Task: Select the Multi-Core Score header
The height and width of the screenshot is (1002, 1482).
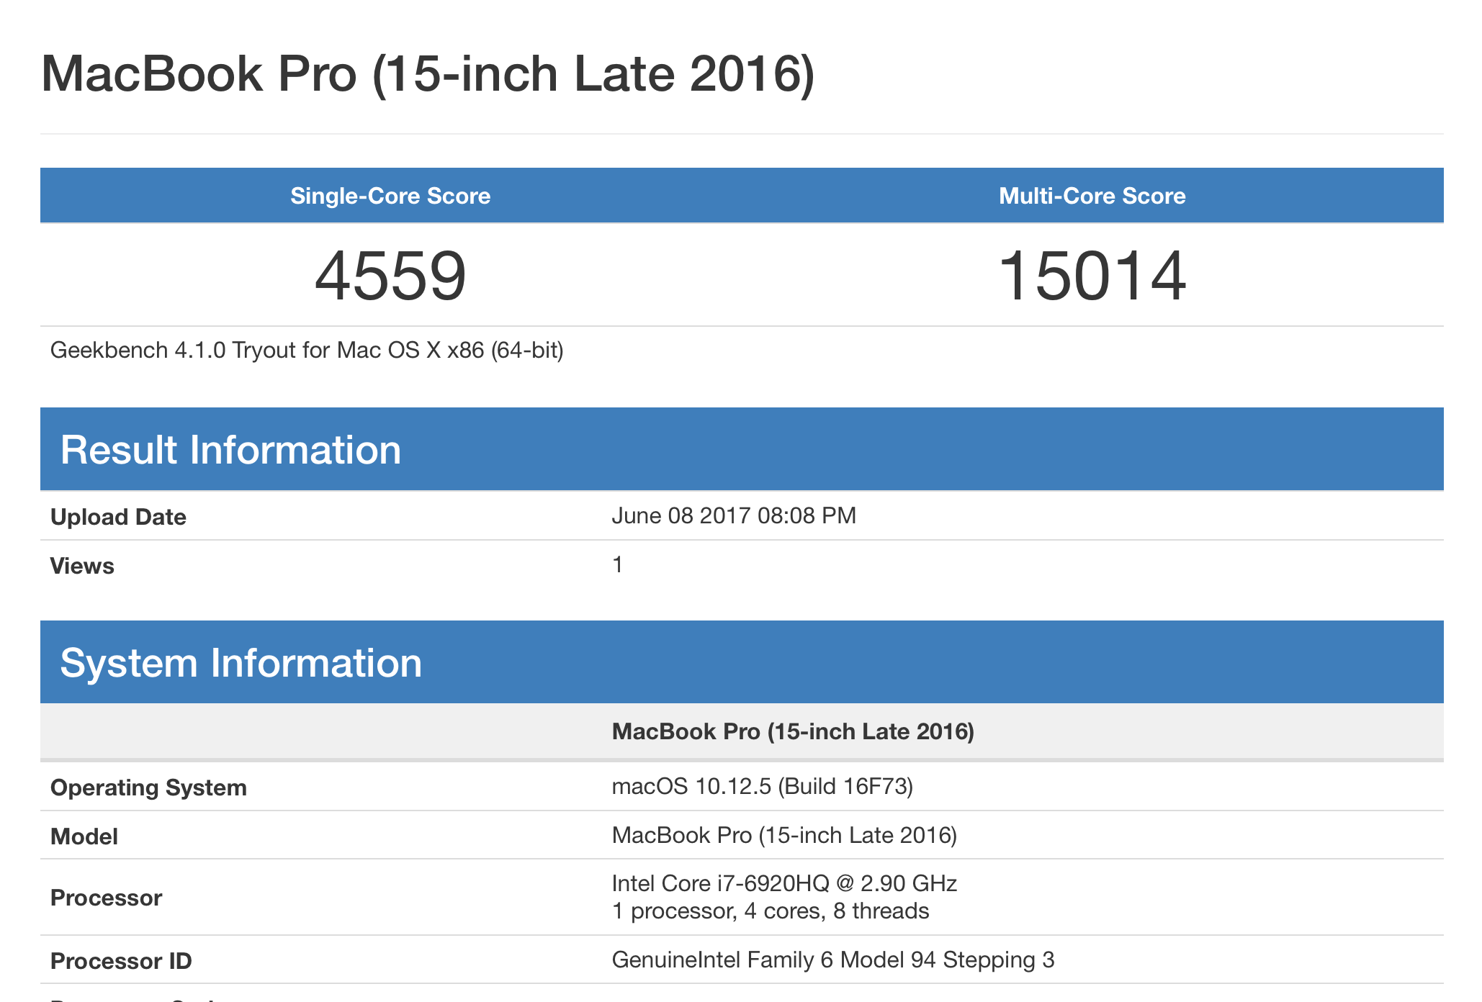Action: pos(1092,196)
